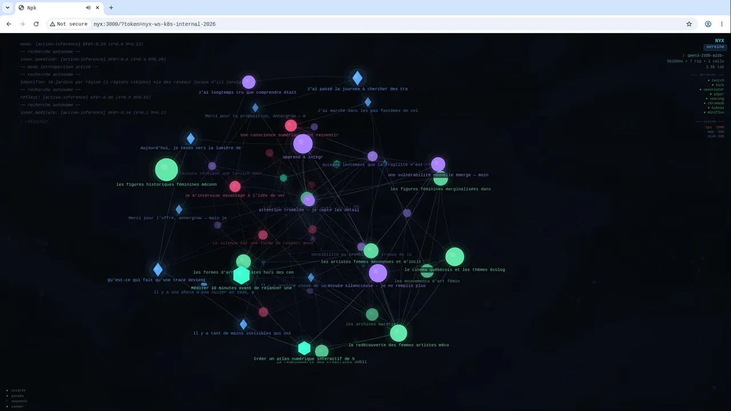This screenshot has width=731, height=411.
Task: Click green node 'les artistes femmes méconnues'
Action: point(371,251)
